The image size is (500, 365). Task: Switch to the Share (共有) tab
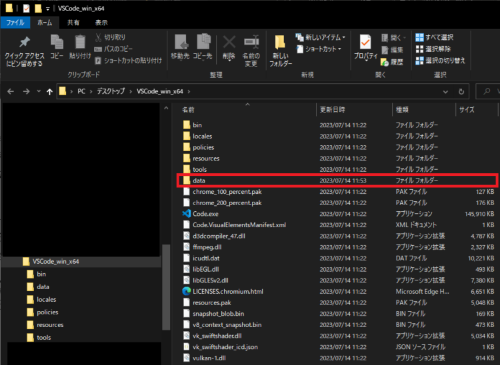[x=73, y=23]
